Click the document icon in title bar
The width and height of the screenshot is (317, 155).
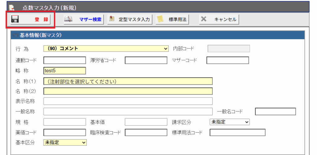[x=11, y=7]
